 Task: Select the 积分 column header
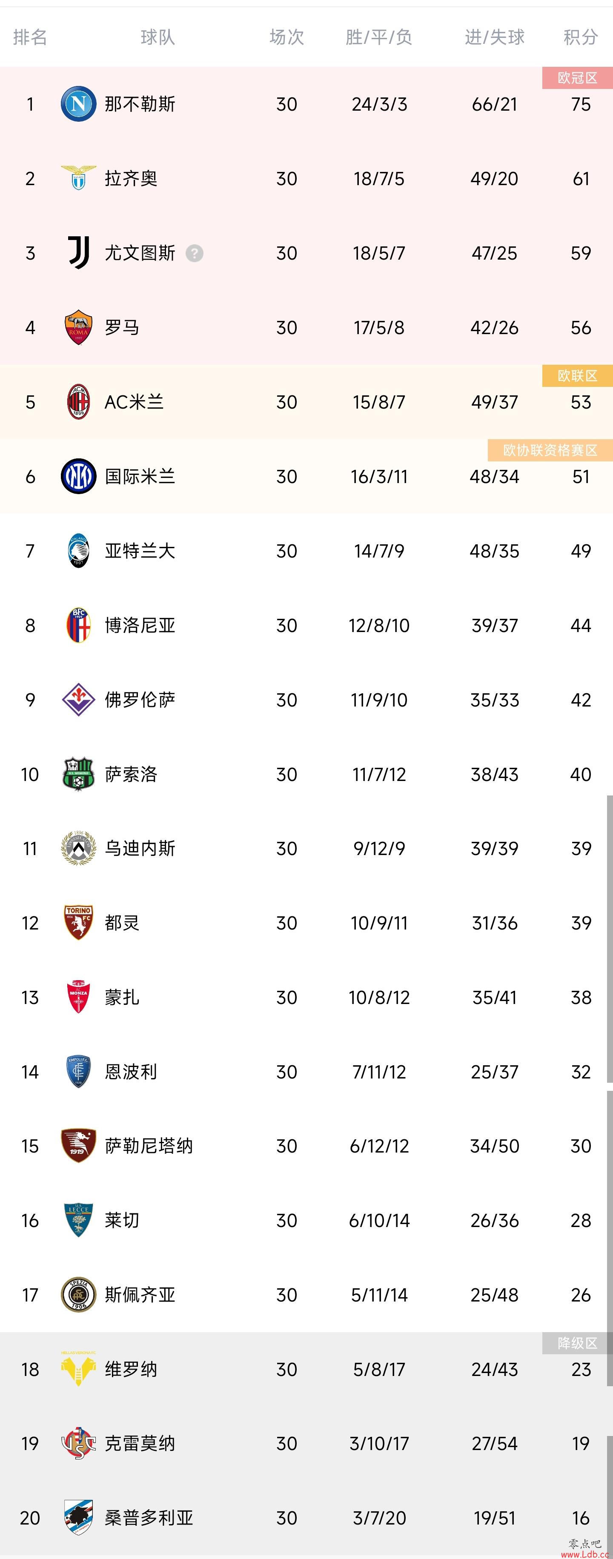581,37
